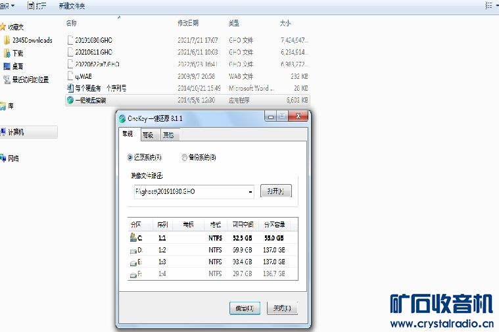Image resolution: width=499 pixels, height=332 pixels.
Task: Click the 打开(K) browse button in dialog
Action: pyautogui.click(x=275, y=191)
